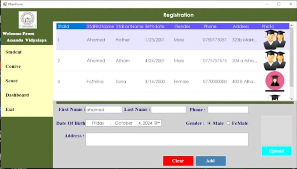Click the school logo image in sidebar
297x169 pixels.
coord(28,20)
